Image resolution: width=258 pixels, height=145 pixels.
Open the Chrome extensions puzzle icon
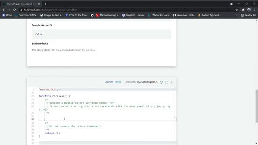coord(243,10)
